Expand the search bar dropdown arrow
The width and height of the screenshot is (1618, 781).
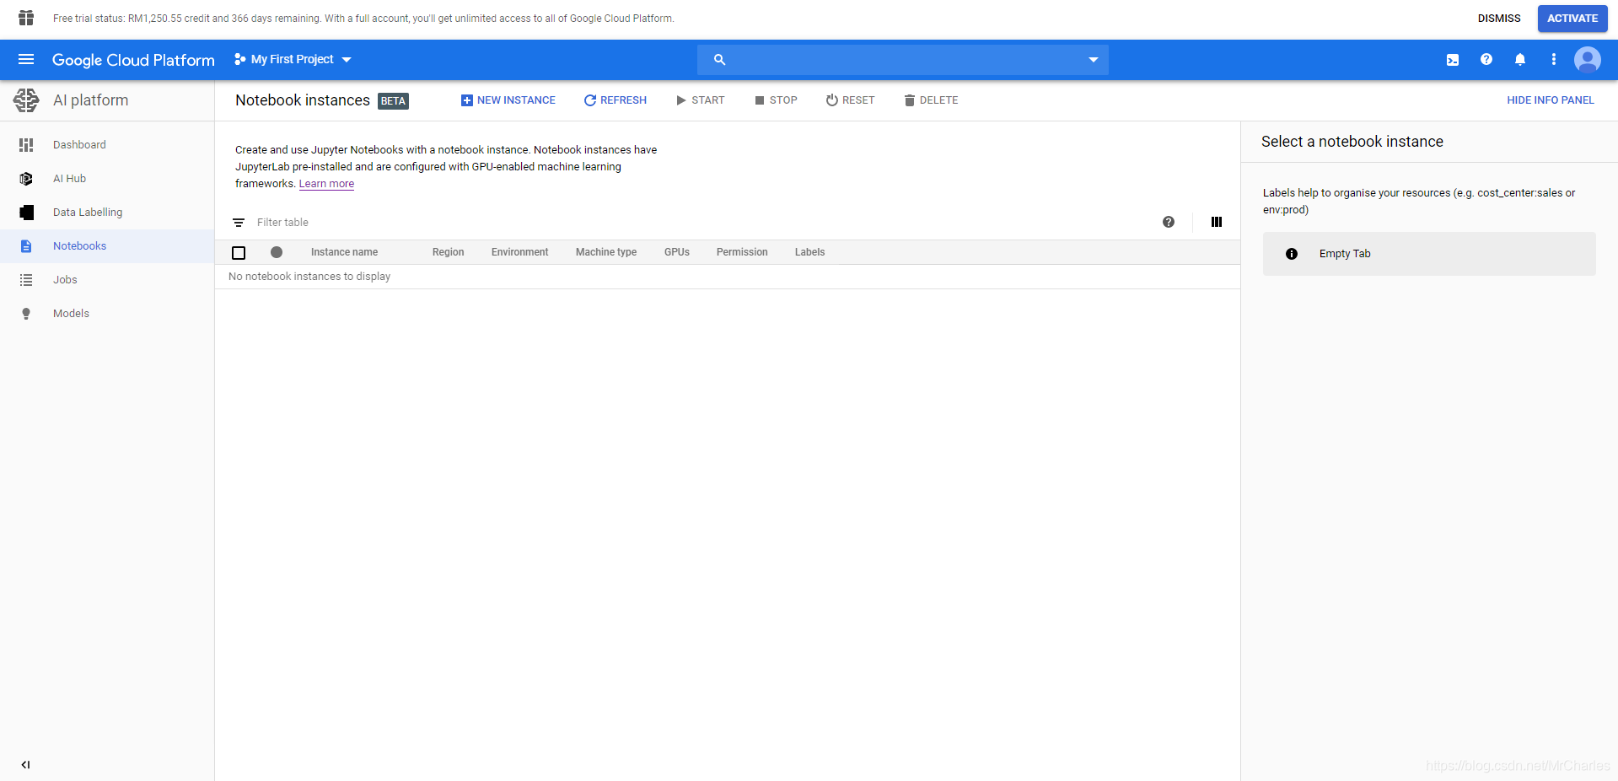[1094, 60]
